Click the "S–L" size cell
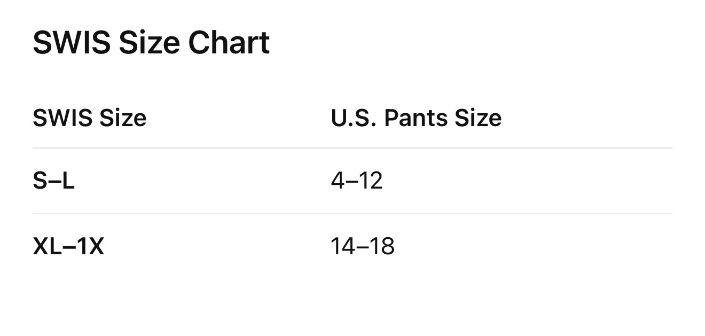The image size is (705, 336). tap(53, 181)
